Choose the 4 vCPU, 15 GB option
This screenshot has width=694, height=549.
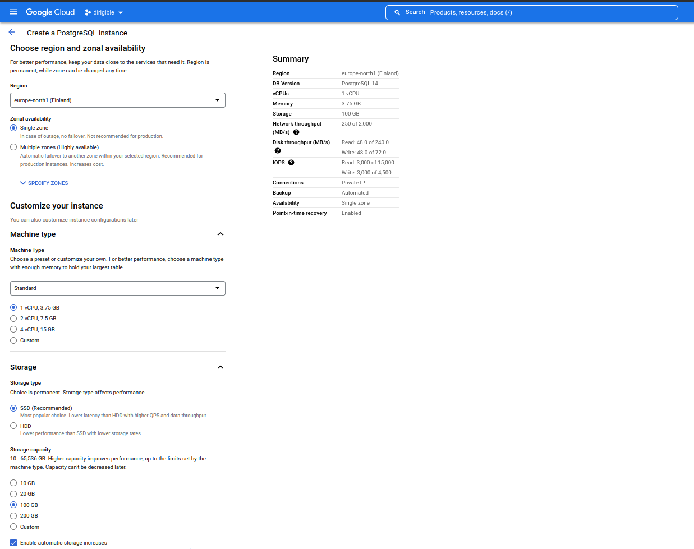pyautogui.click(x=13, y=330)
